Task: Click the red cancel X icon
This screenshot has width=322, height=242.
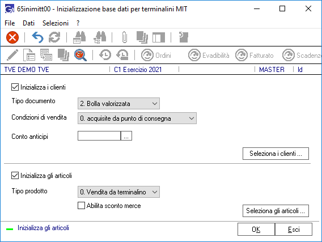Action: [x=12, y=37]
